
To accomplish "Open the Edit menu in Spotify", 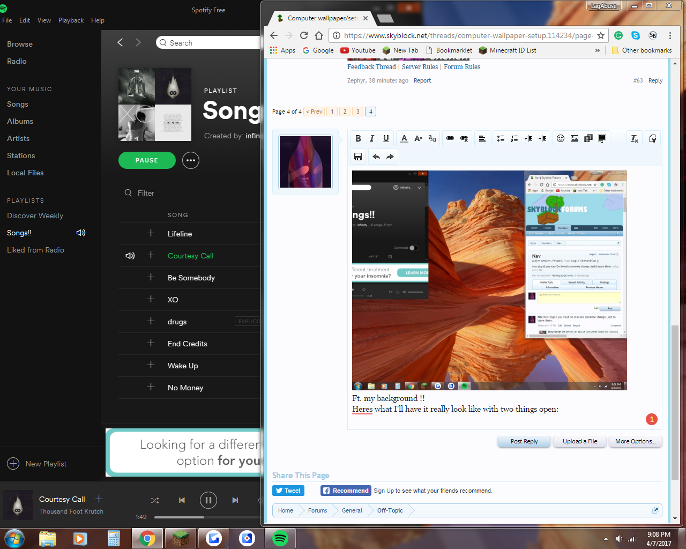I will (x=25, y=20).
